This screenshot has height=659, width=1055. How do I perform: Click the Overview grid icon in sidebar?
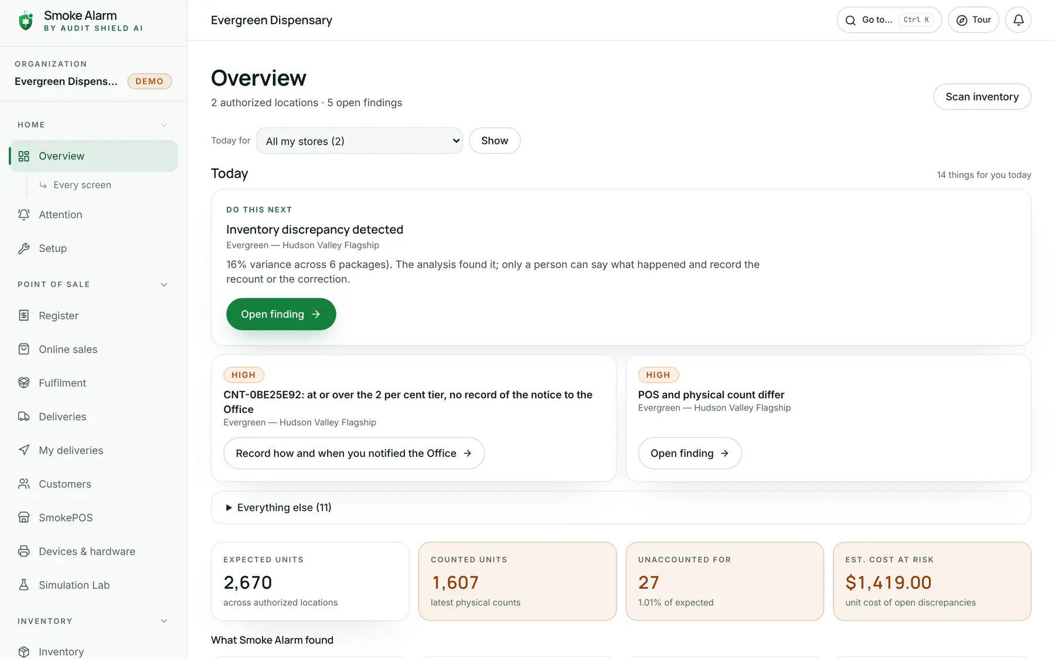[x=23, y=156]
